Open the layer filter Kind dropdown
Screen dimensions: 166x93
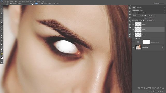137,16
